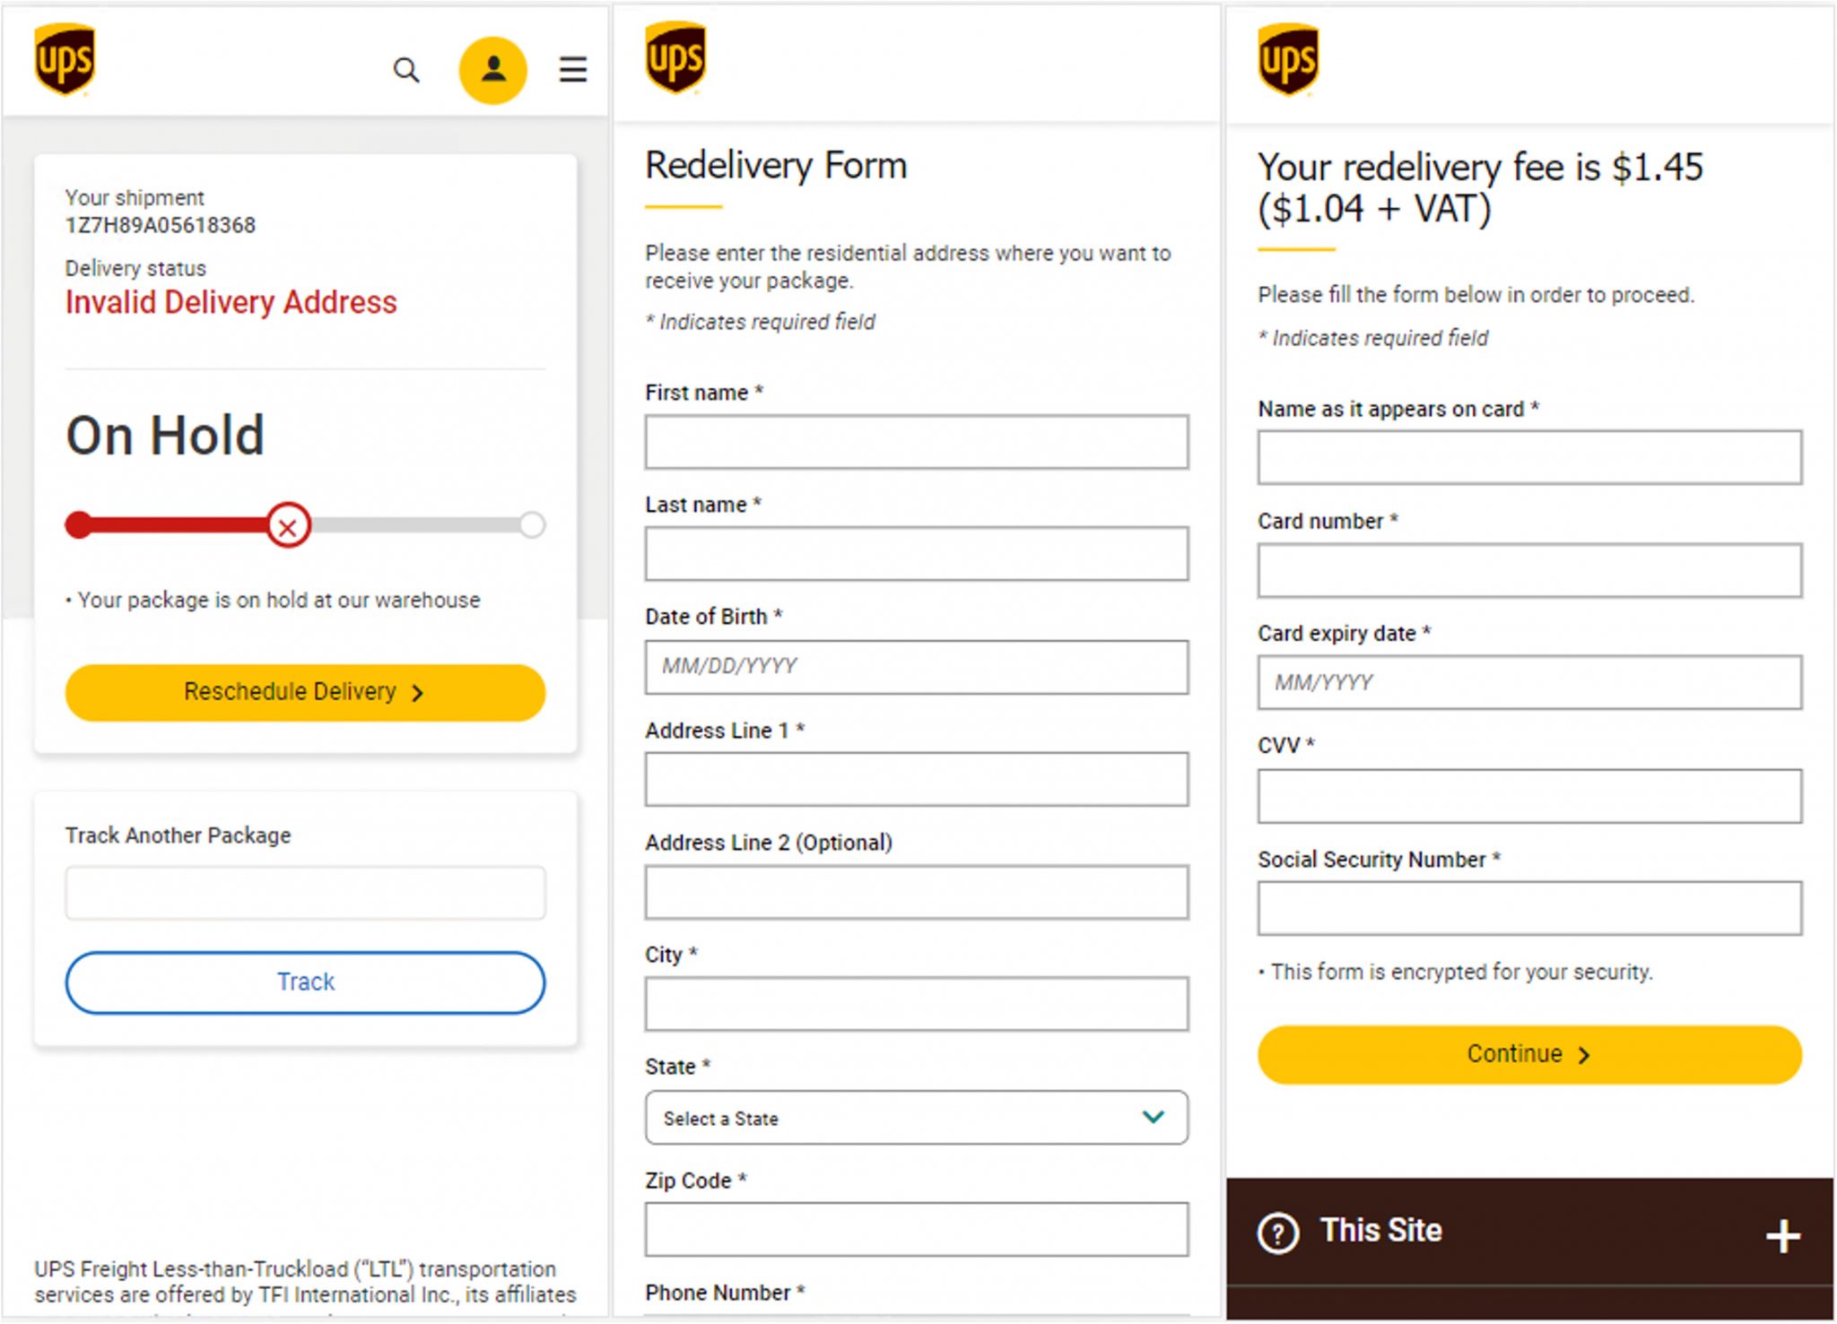Click the Track button
The image size is (1837, 1324).
click(305, 982)
